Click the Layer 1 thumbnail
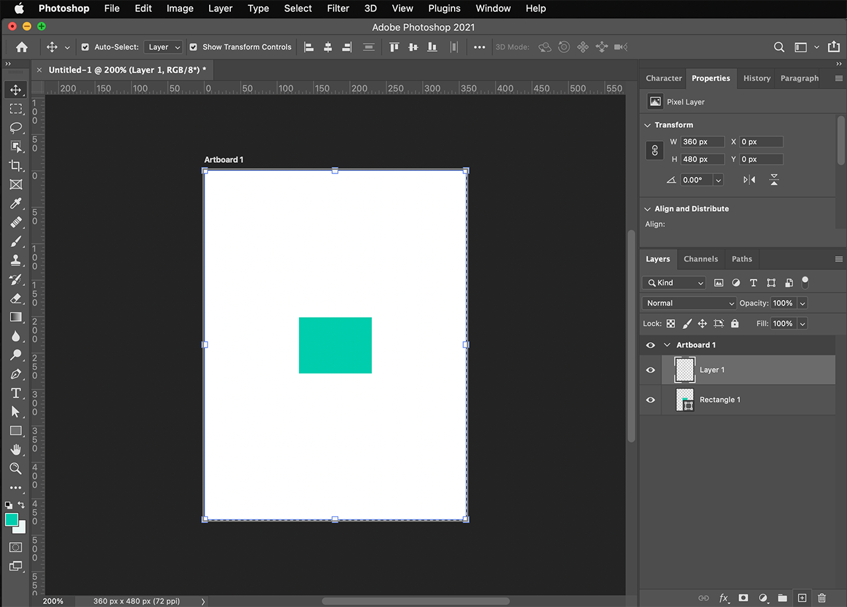Screen dimensions: 847x607 [x=685, y=370]
